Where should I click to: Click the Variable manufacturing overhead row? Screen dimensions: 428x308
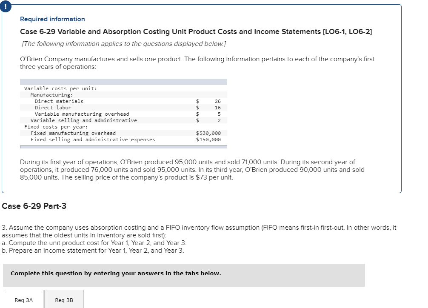[123, 114]
